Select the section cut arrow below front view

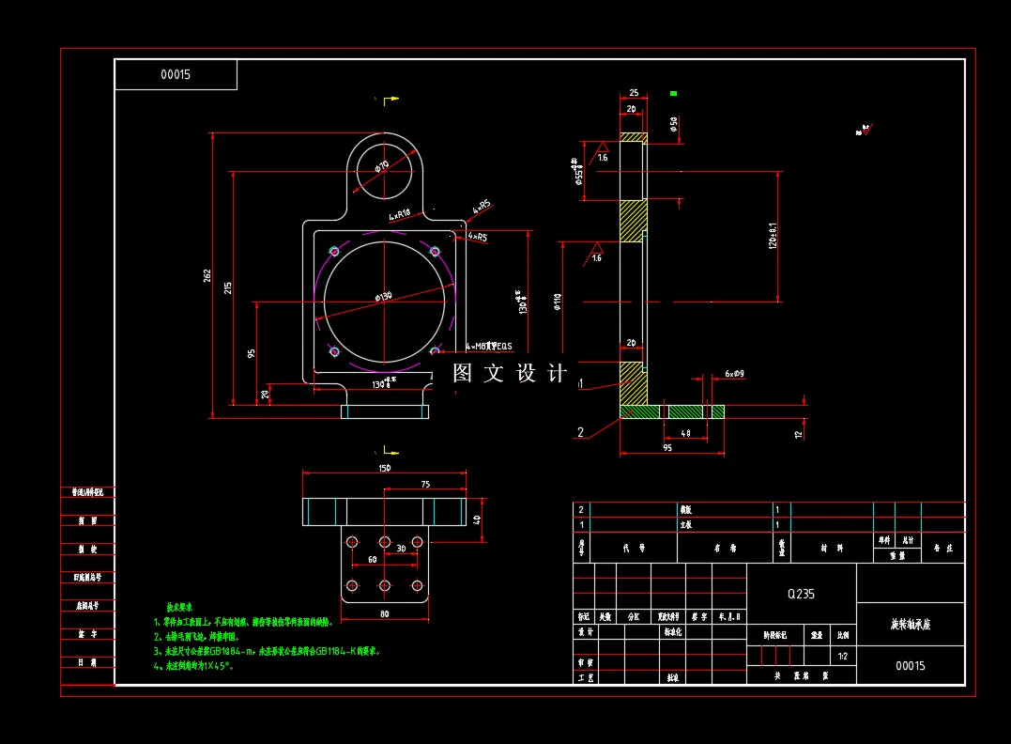pyautogui.click(x=391, y=450)
